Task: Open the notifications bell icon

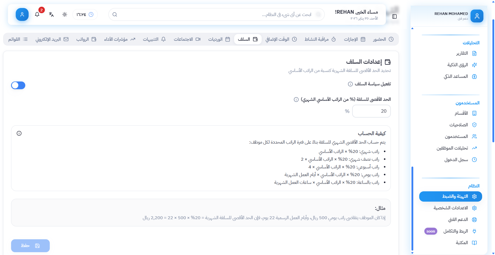Action: (37, 14)
